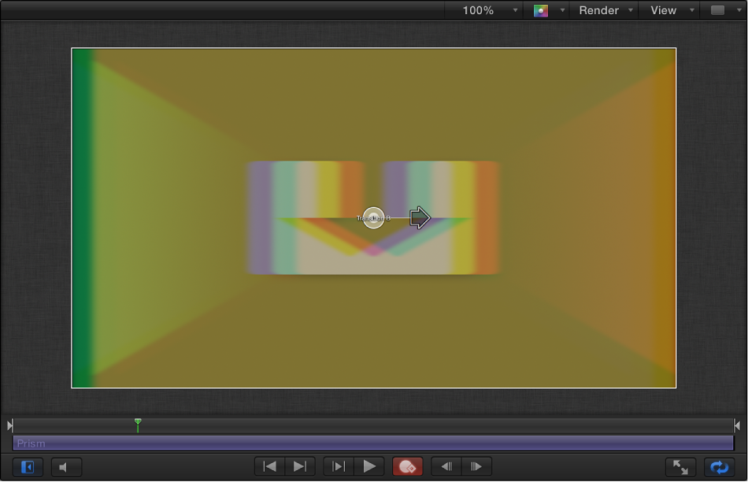Click the go to start of project icon
Viewport: 748px width, 482px height.
269,466
